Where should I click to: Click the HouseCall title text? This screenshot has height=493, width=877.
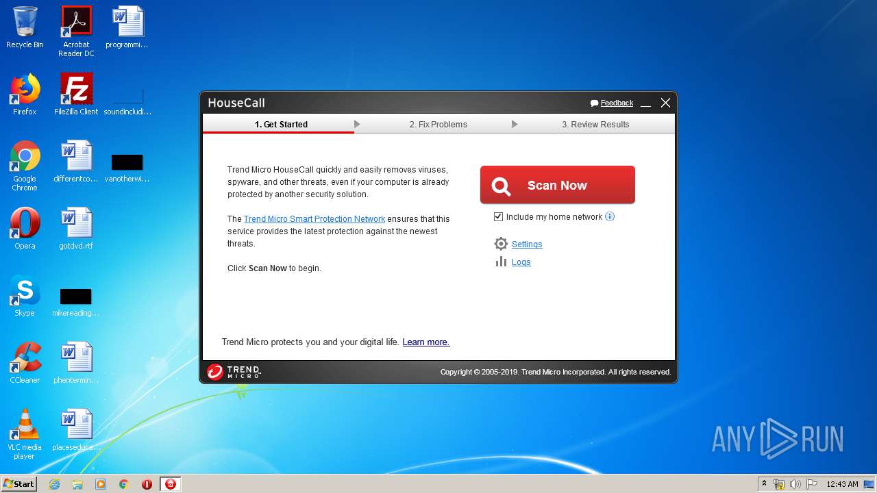click(x=236, y=103)
